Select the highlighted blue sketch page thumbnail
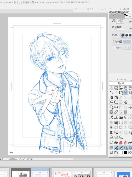The image size is (132, 177). [x=40, y=173]
